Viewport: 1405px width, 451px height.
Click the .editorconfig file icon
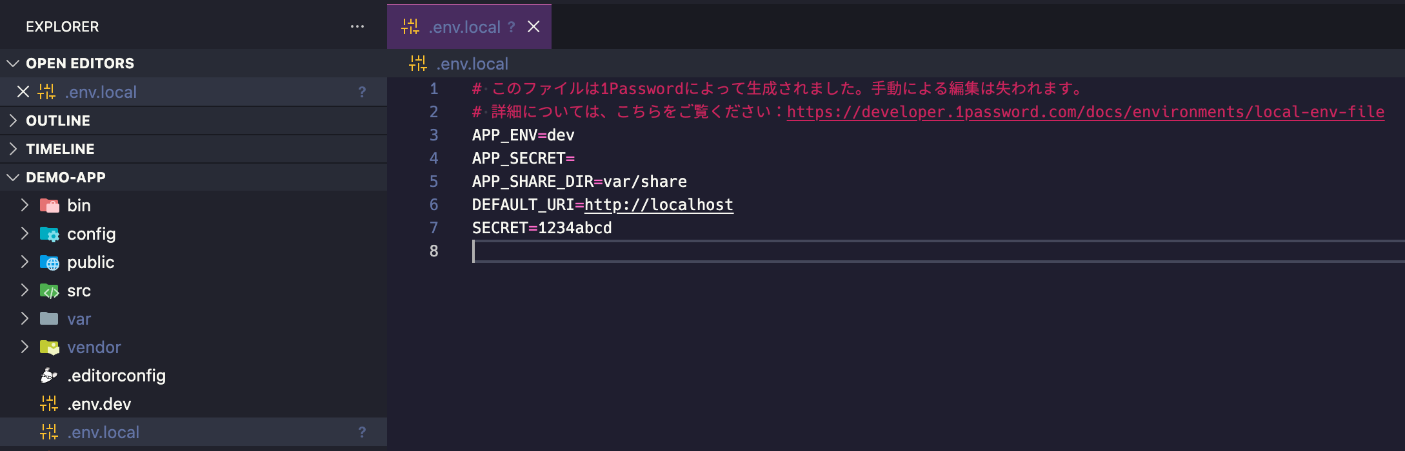point(49,376)
